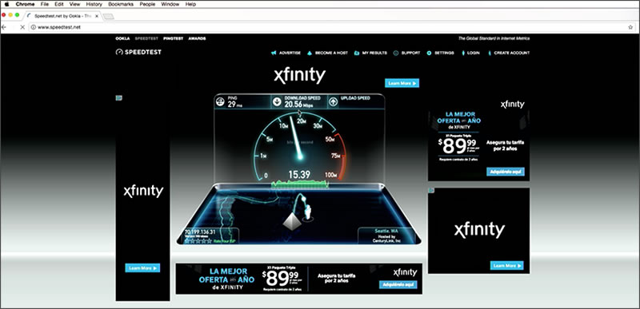Click the AdChoices icon above the tall left ad
This screenshot has height=309, width=640.
(118, 97)
